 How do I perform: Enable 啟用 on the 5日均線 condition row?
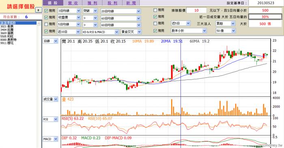coord(46,24)
